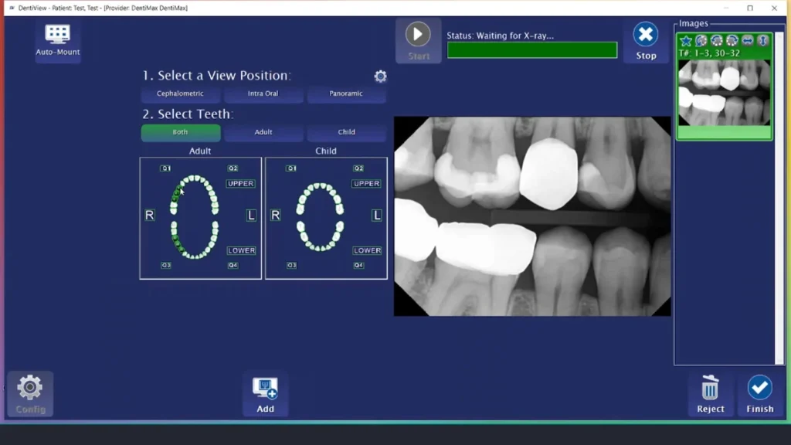
Task: Reject the captured image
Action: pyautogui.click(x=711, y=394)
